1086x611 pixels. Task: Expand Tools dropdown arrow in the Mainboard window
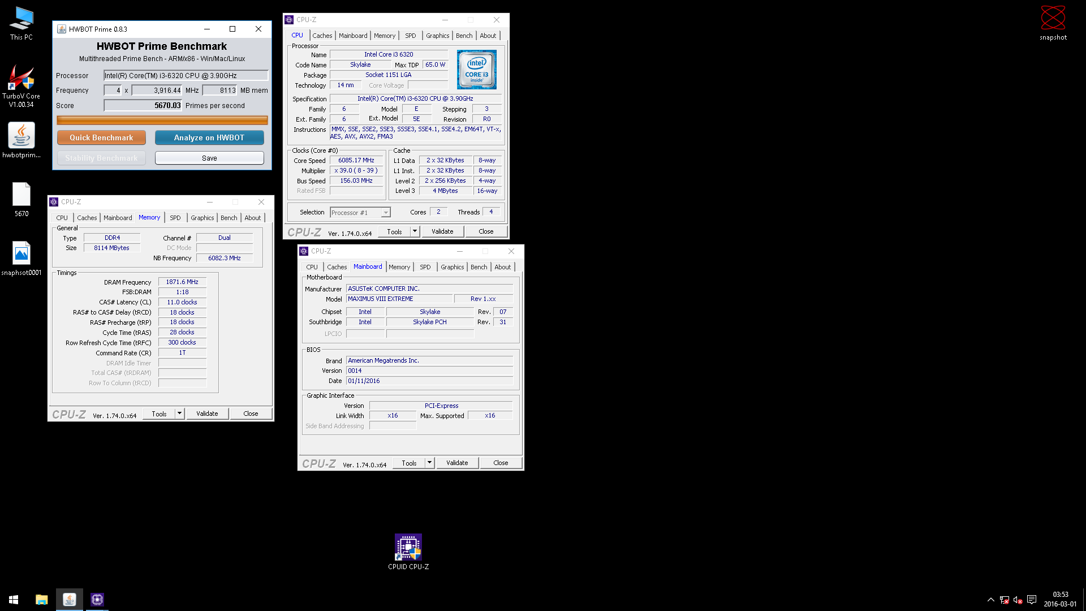pos(429,463)
